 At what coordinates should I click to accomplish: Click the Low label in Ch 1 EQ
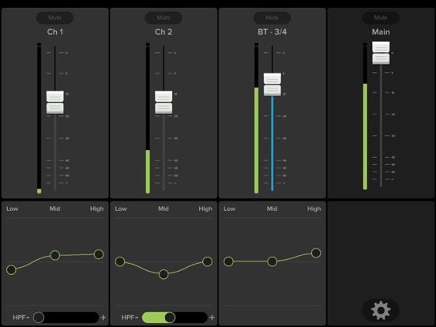pos(12,209)
